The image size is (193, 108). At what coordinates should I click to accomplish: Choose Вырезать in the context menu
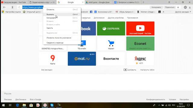pyautogui.click(x=62, y=14)
